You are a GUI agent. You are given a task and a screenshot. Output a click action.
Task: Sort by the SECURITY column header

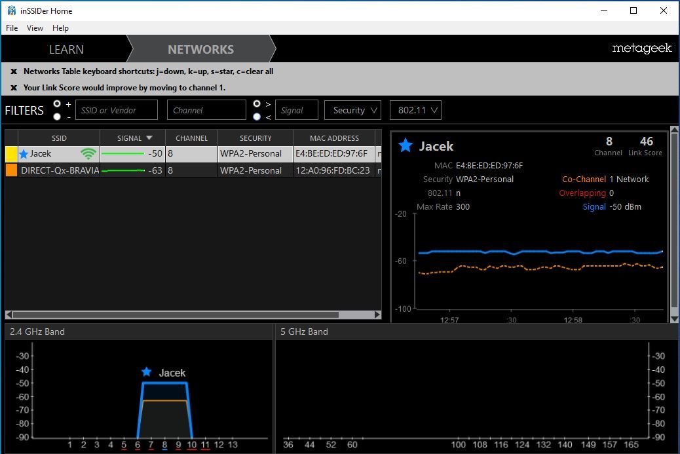pos(255,138)
